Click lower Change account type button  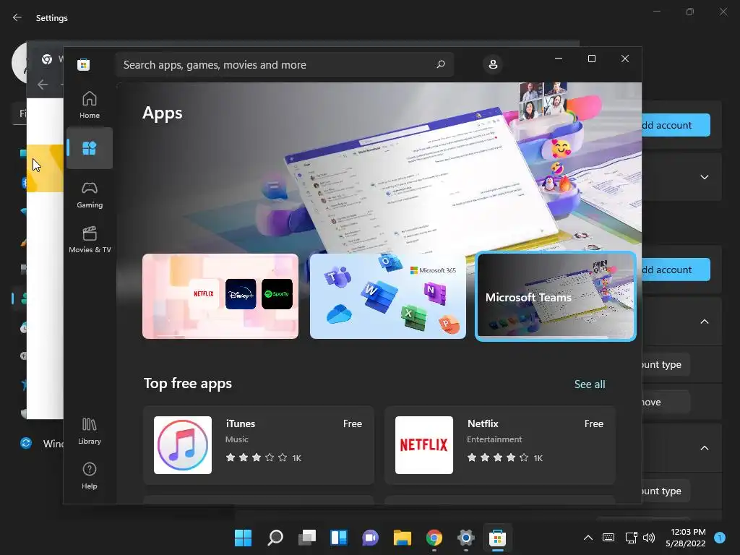[666, 491]
